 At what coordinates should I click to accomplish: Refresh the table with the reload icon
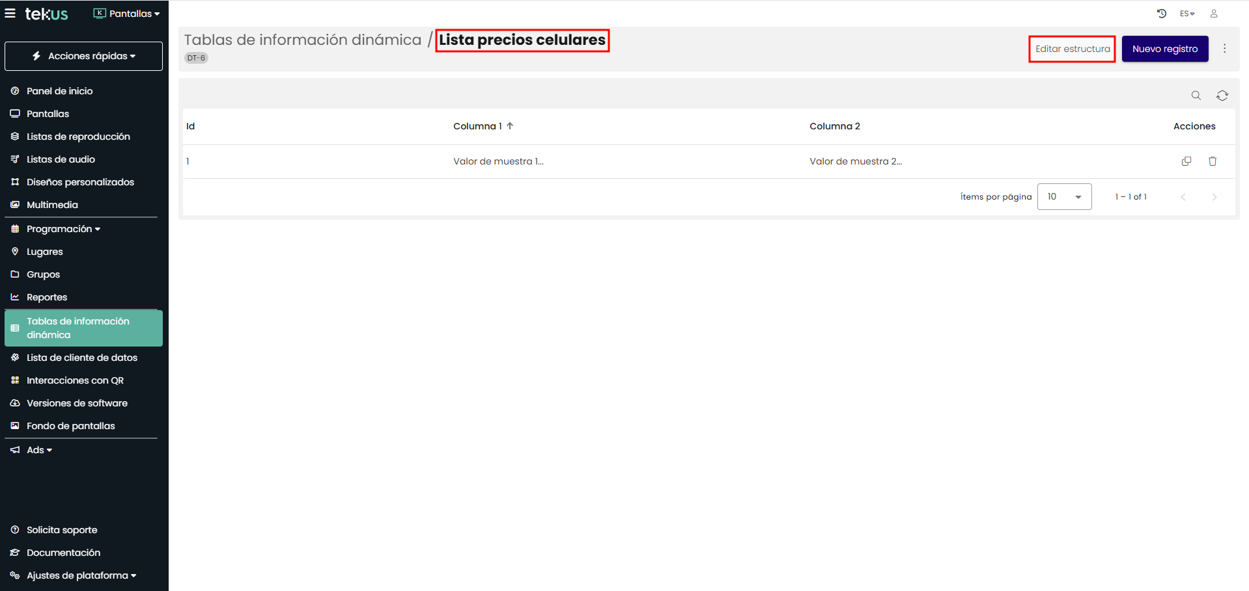1222,96
